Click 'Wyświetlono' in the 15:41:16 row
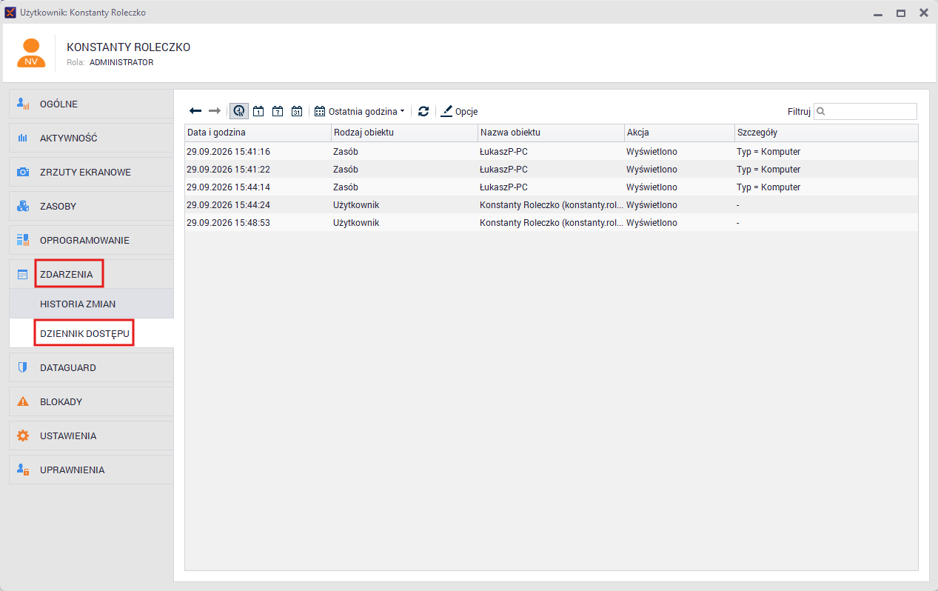The height and width of the screenshot is (591, 938). 651,152
